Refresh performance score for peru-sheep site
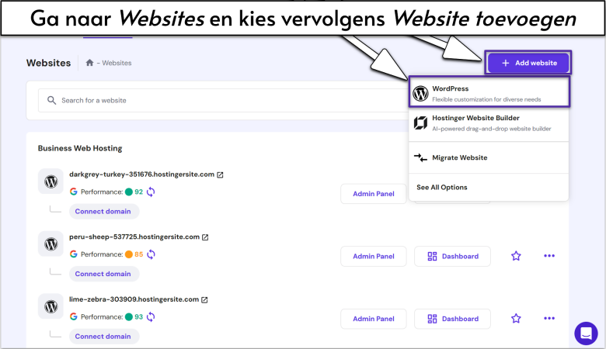This screenshot has width=606, height=349. pyautogui.click(x=151, y=254)
